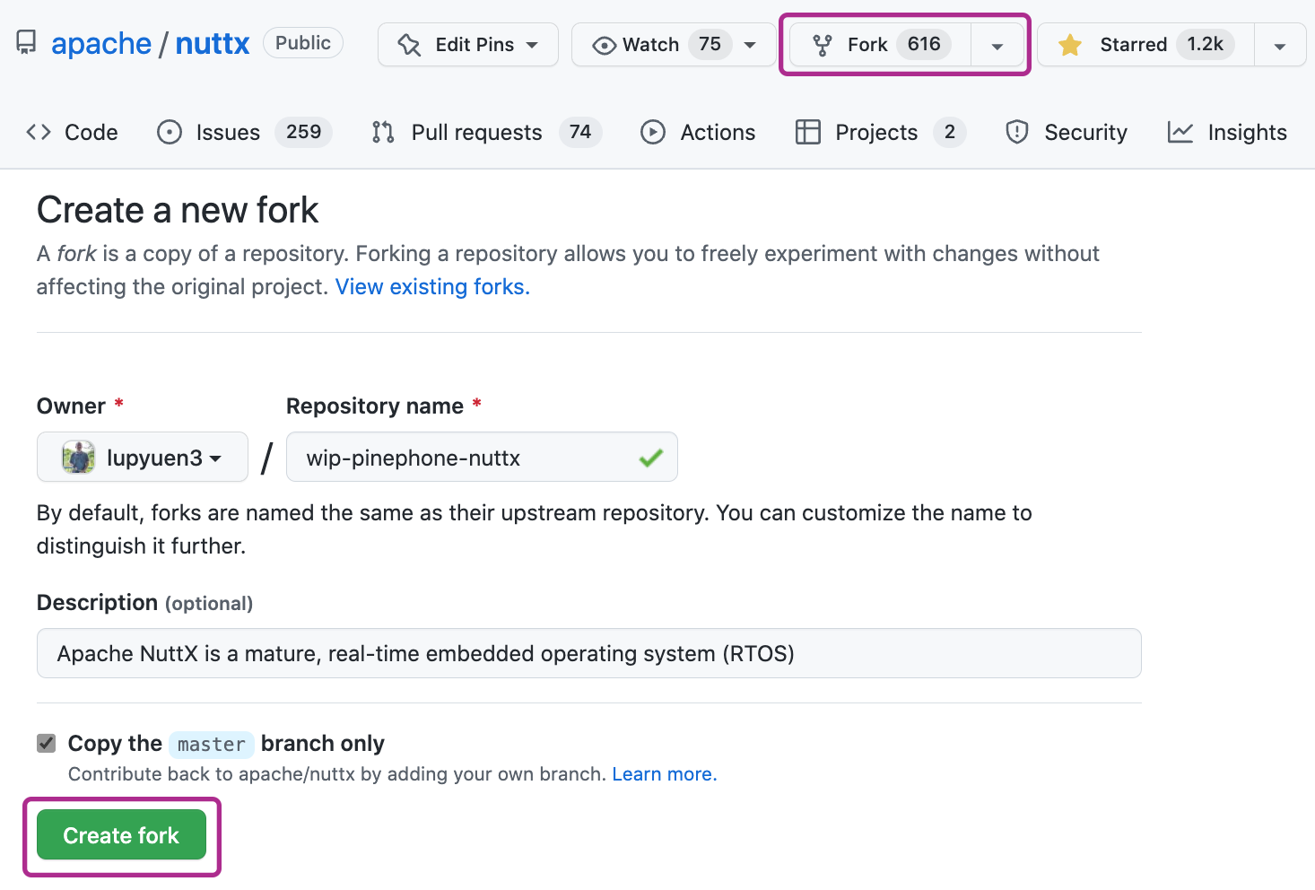Switch to the Projects tab
The width and height of the screenshot is (1315, 890).
tap(881, 133)
